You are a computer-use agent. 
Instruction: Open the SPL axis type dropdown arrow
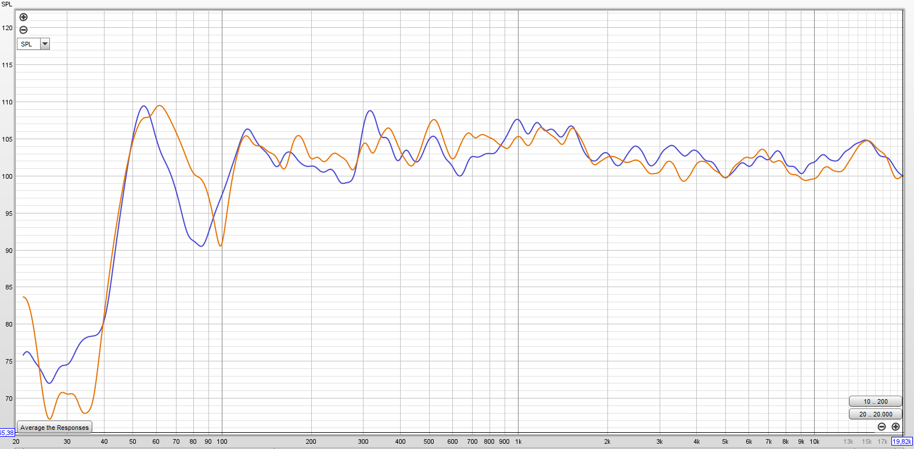tap(45, 44)
